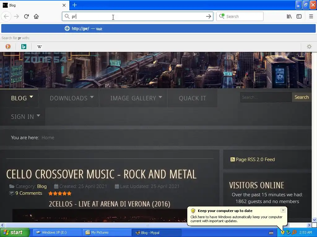The height and width of the screenshot is (237, 317).
Task: Open the Blog category link
Action: [42, 186]
